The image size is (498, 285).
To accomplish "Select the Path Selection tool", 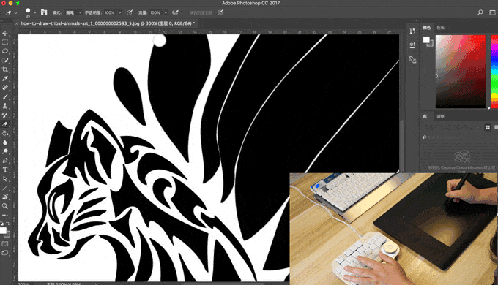I will click(x=5, y=179).
